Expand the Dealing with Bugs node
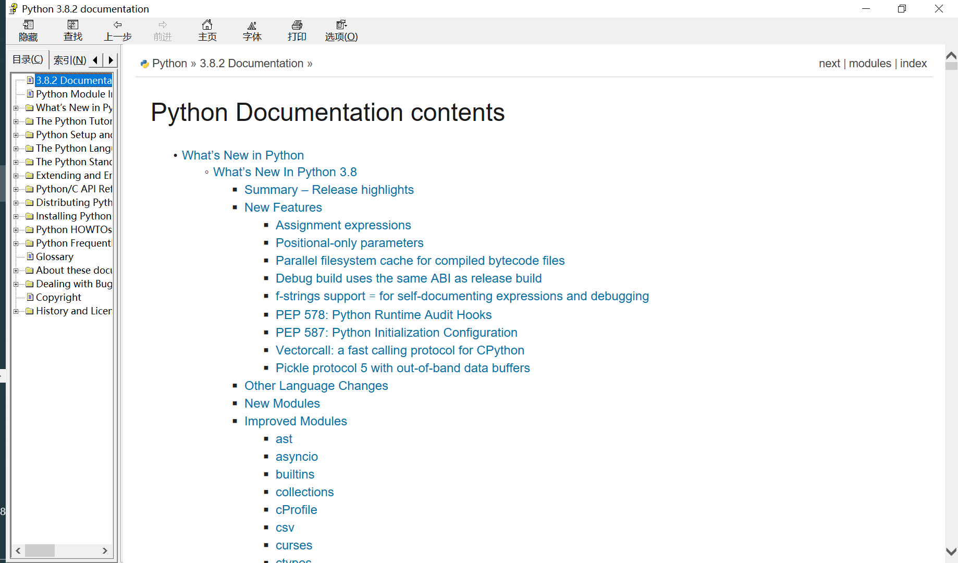 (16, 284)
